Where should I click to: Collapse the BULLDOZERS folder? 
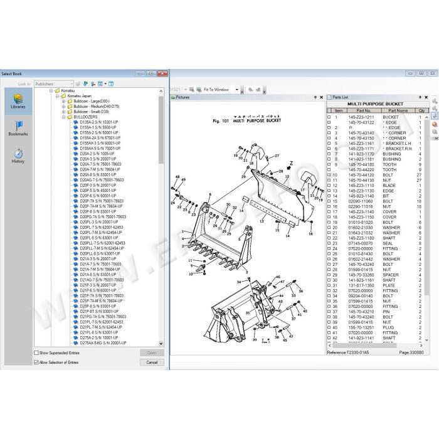pyautogui.click(x=63, y=117)
